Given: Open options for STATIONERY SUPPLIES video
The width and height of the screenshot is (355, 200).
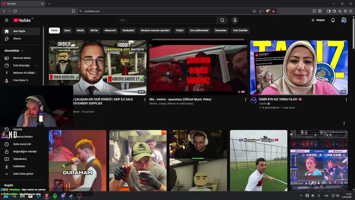Looking at the screenshot, I should pyautogui.click(x=145, y=100).
